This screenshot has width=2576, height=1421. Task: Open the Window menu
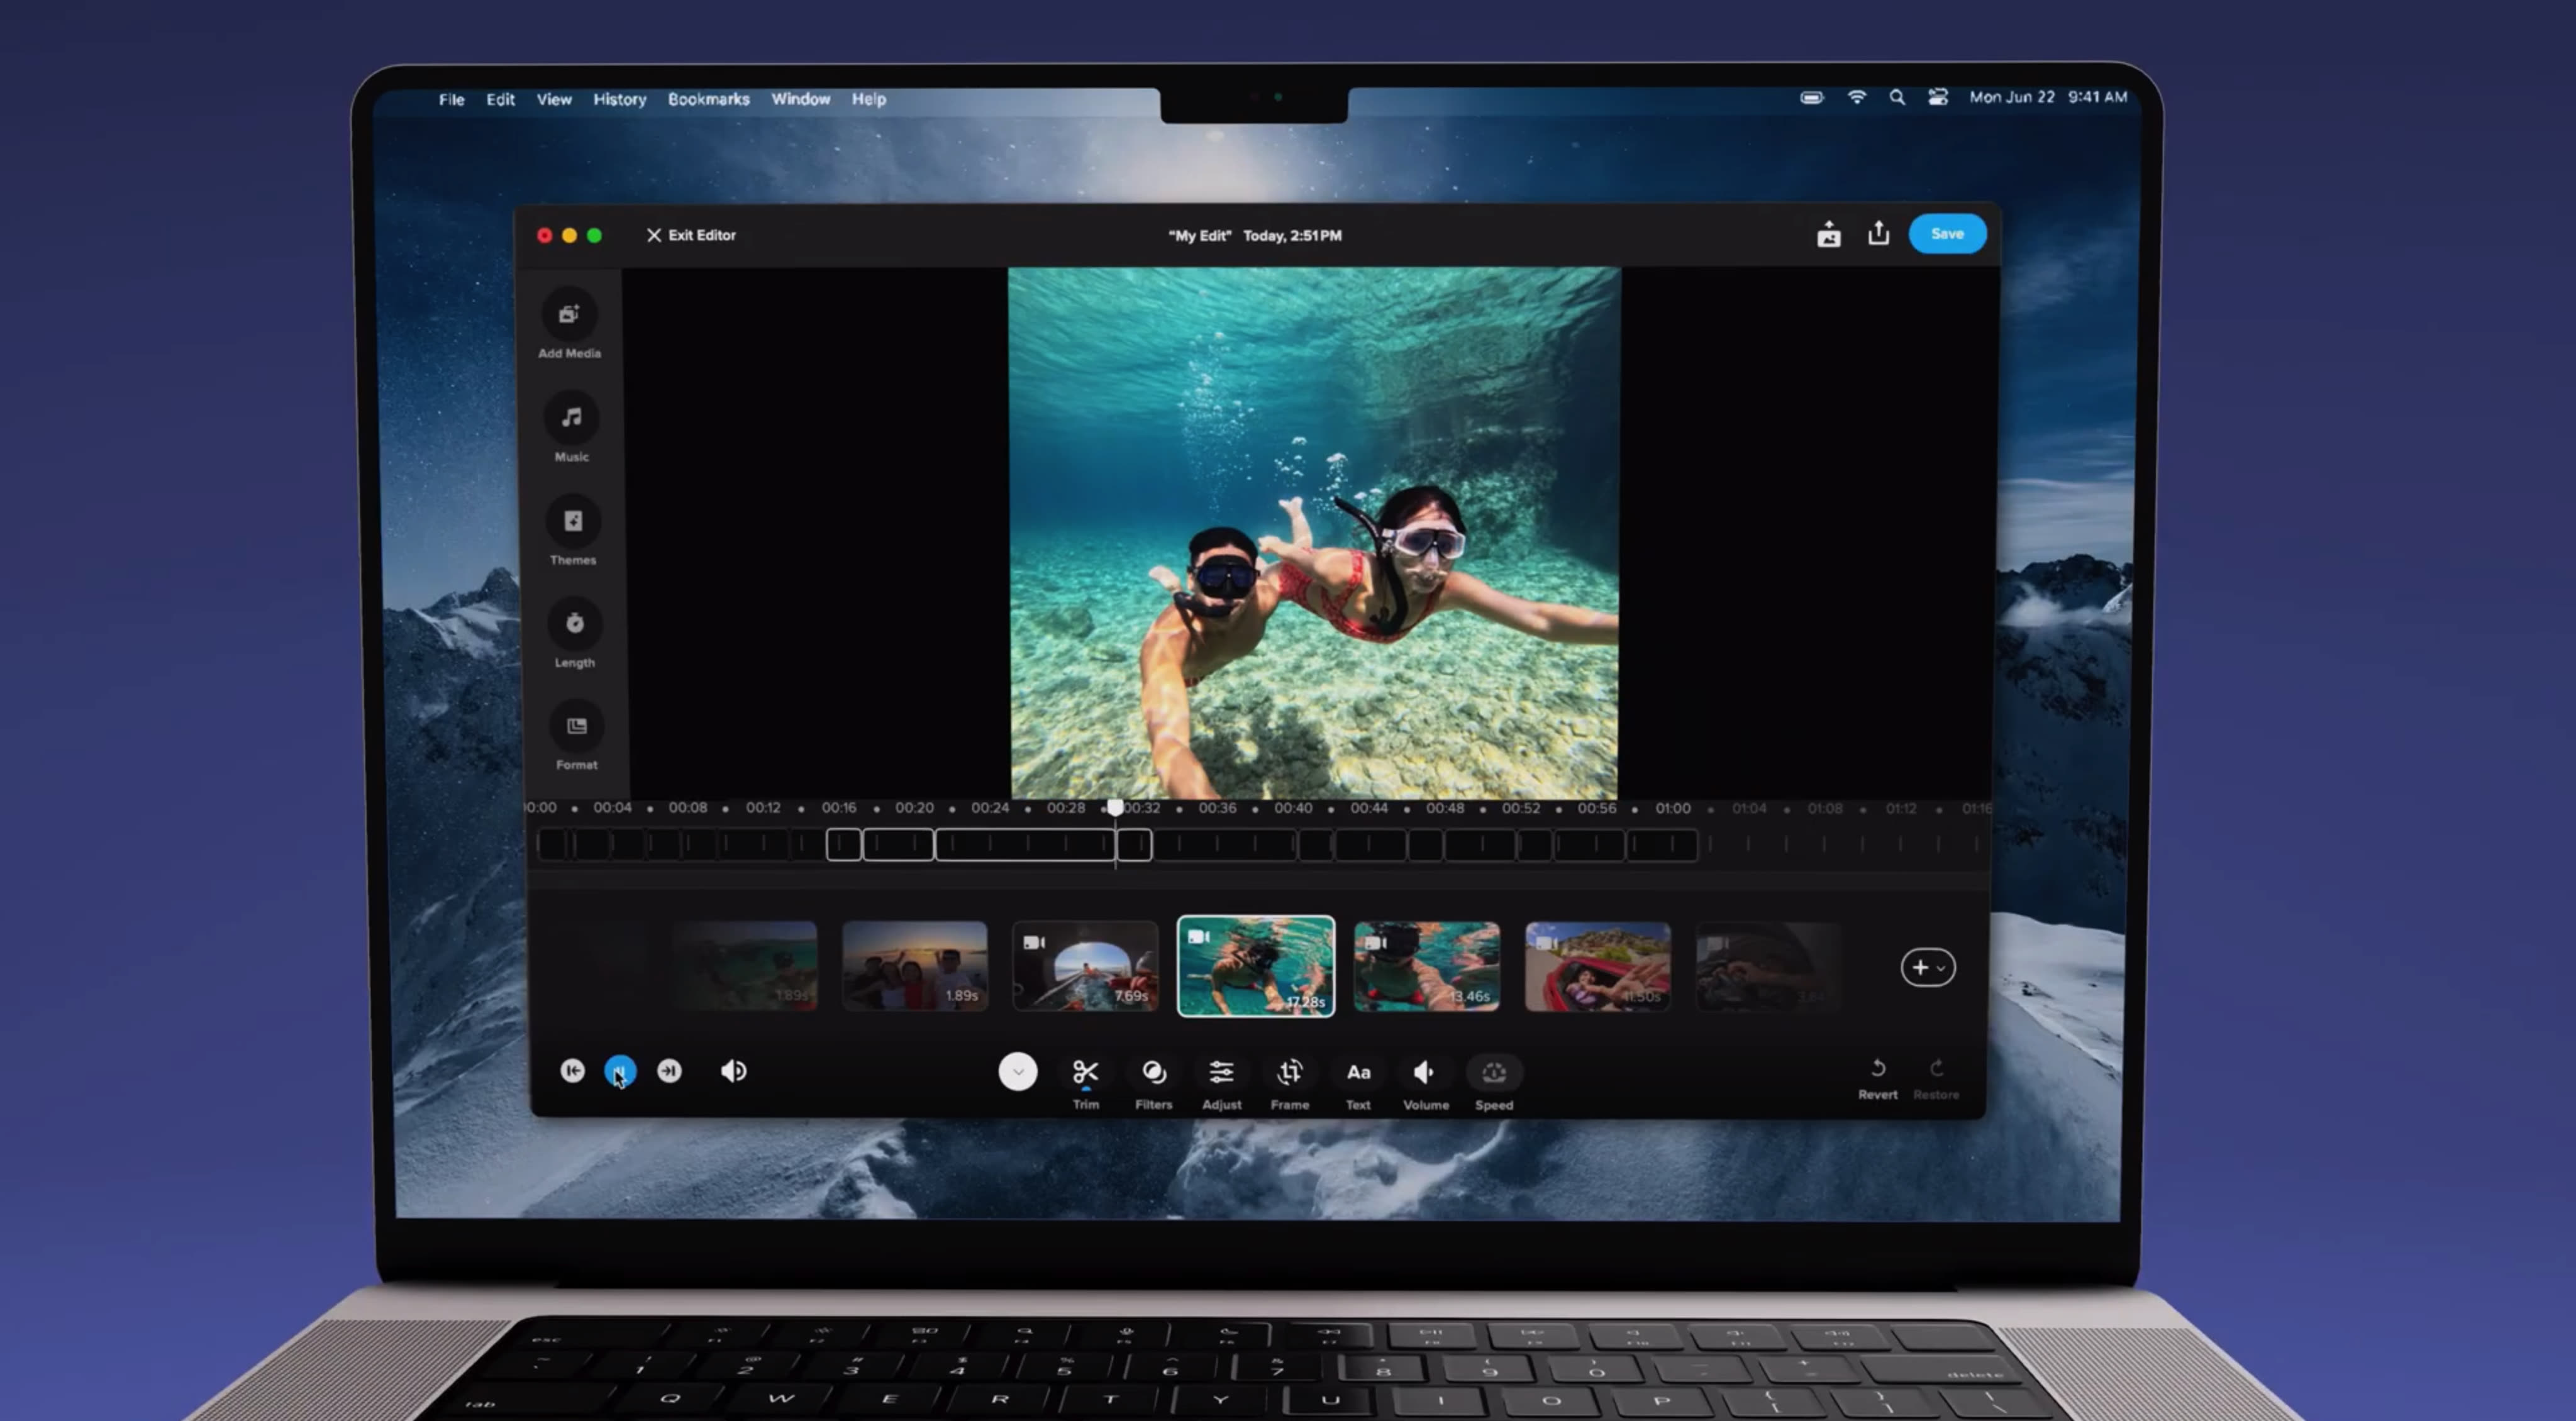click(x=800, y=98)
